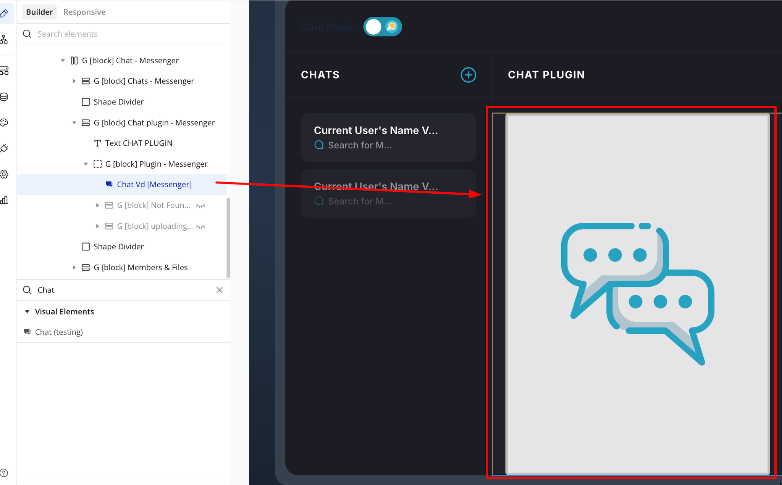Select the Builder tab

tap(39, 12)
